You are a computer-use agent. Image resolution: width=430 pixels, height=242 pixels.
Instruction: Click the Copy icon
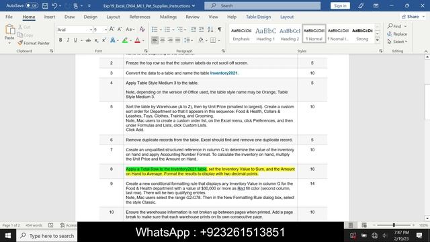pos(20,35)
